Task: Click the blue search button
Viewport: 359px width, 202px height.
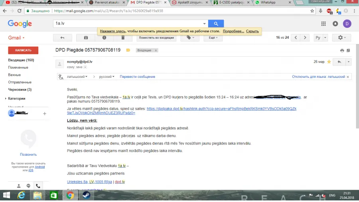Action: tap(216, 24)
